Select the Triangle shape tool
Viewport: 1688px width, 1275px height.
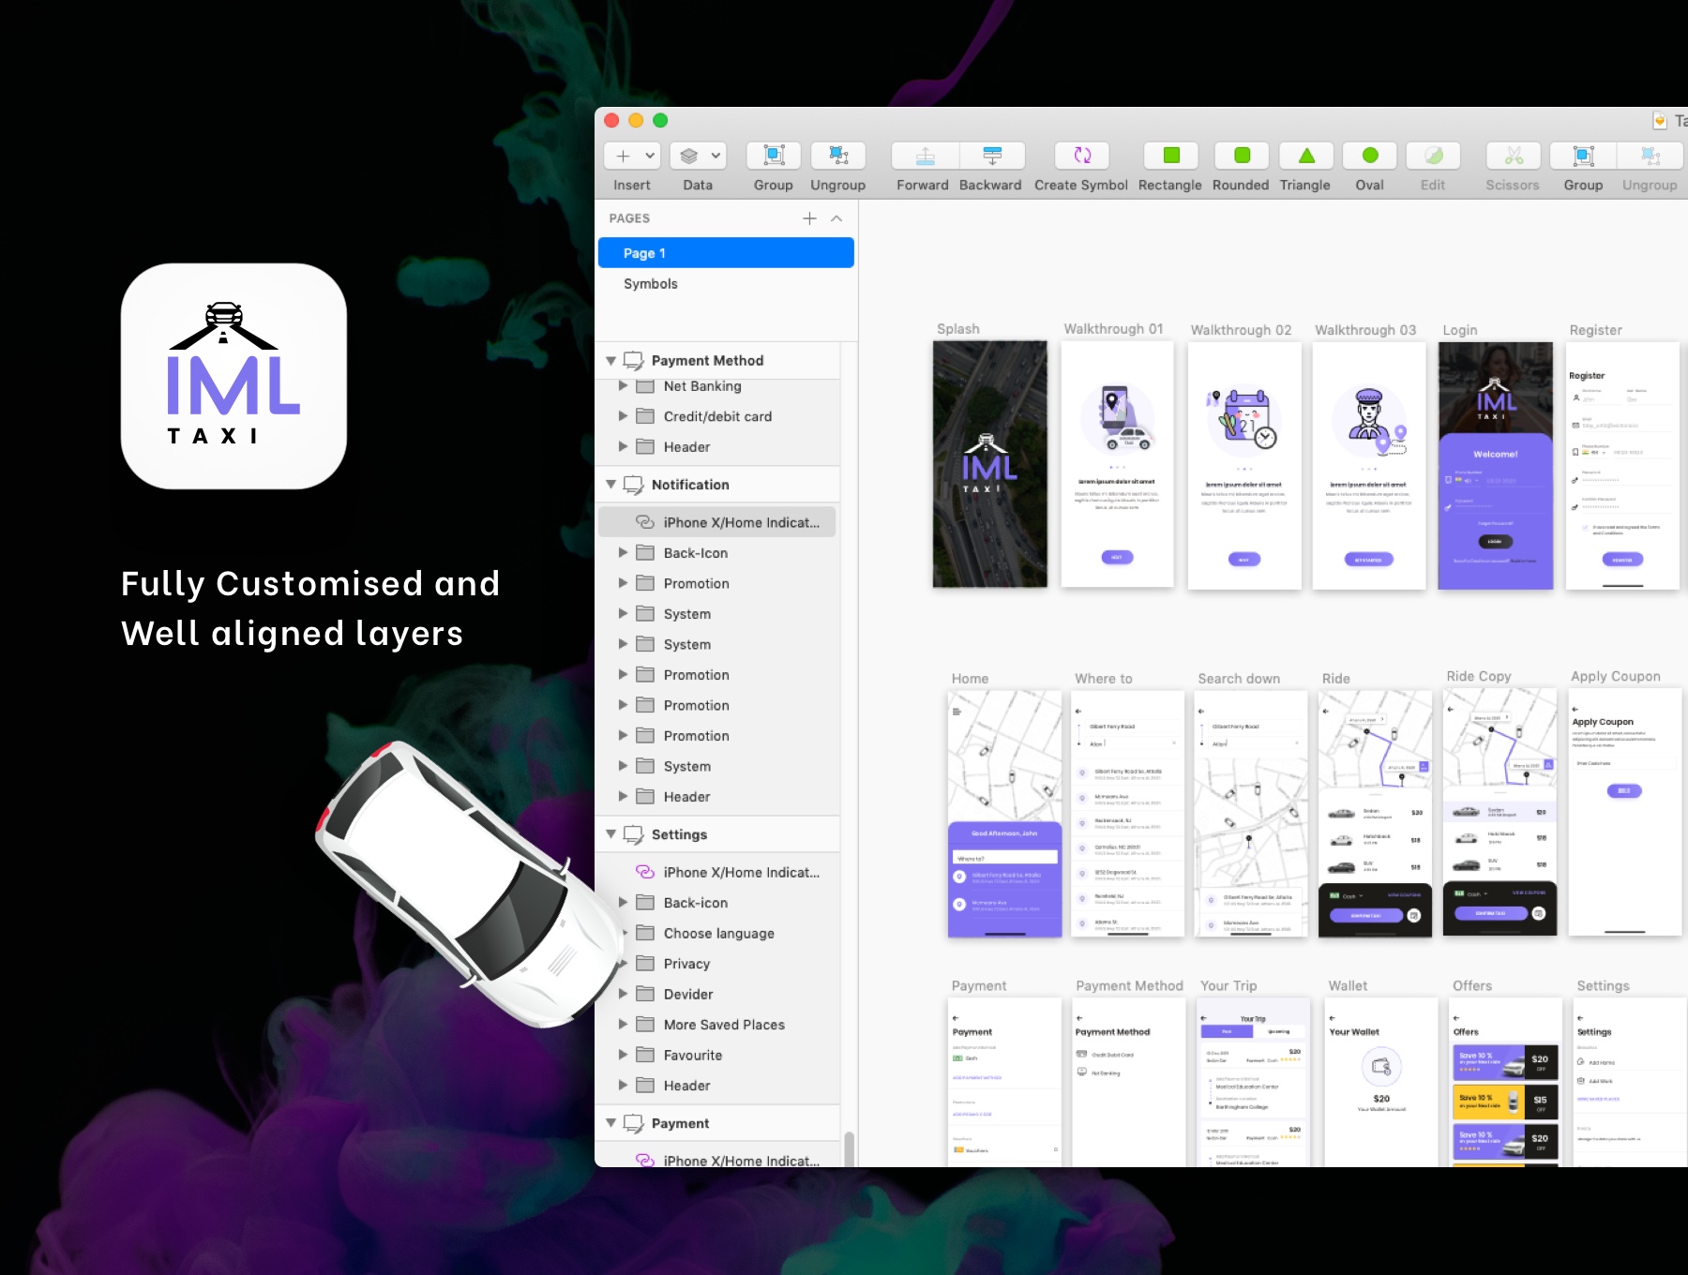1305,156
